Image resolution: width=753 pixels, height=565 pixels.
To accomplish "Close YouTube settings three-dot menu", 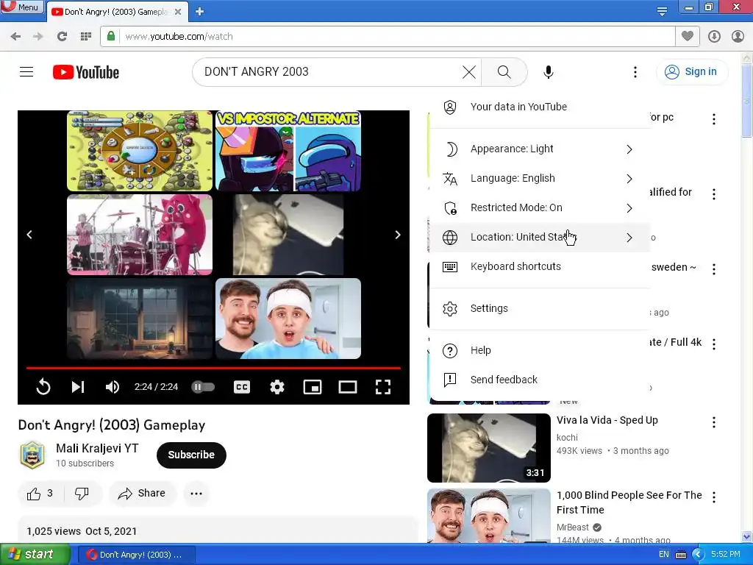I will pos(635,72).
